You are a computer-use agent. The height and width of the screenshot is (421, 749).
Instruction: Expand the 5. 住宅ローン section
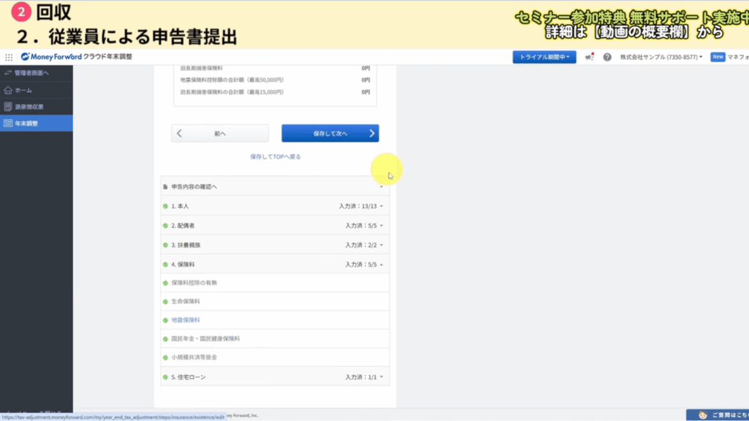(275, 377)
